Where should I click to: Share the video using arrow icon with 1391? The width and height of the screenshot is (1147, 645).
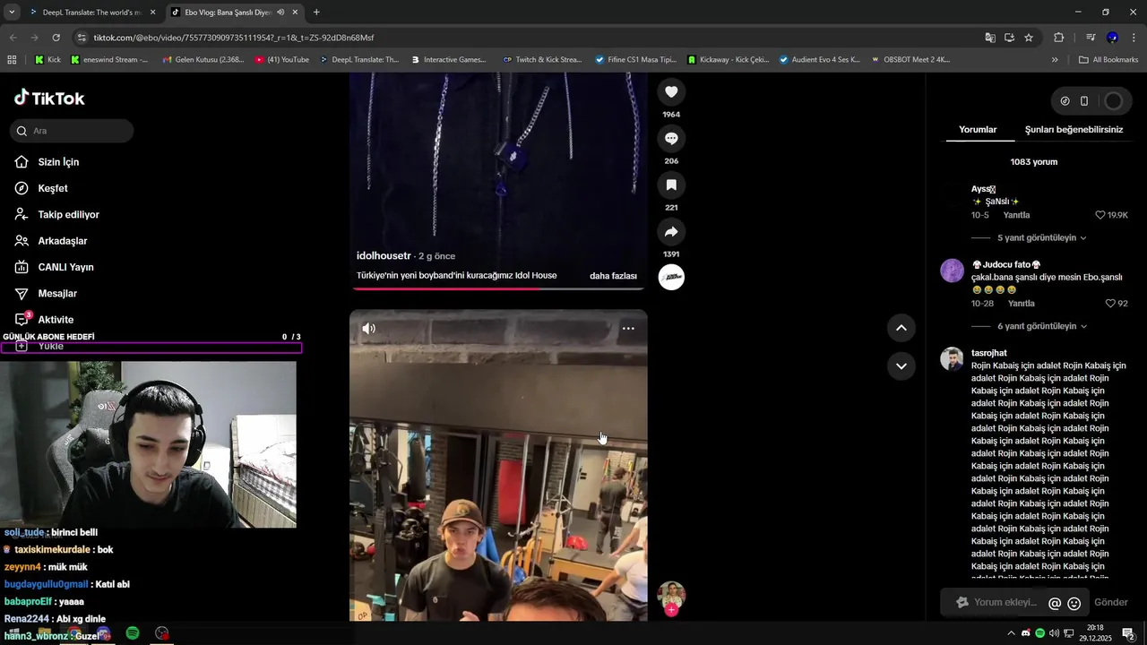[671, 231]
